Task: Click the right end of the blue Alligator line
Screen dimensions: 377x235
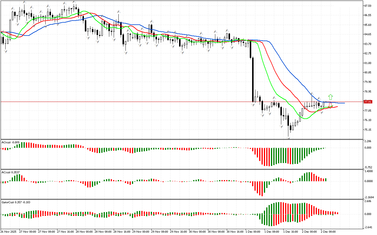Action: [344, 103]
